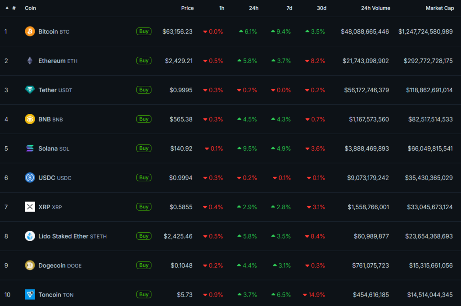Toggle rank sort arrow next to #
This screenshot has width=461, height=306.
[7, 8]
